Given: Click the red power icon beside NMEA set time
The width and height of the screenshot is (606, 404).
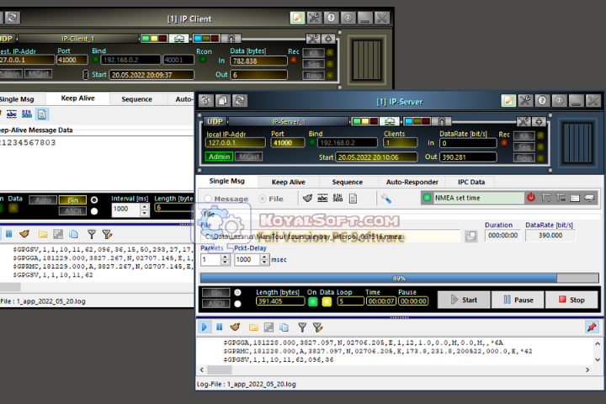Looking at the screenshot, I should click(x=531, y=198).
